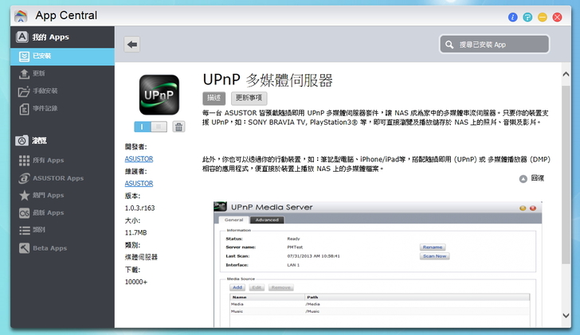Click the 搜尋已安裝 App search field
Screen dimensions: 580x335
click(494, 45)
